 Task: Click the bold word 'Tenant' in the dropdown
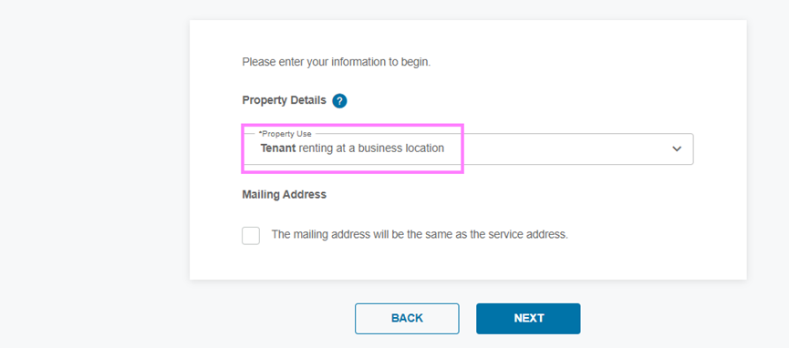[278, 148]
